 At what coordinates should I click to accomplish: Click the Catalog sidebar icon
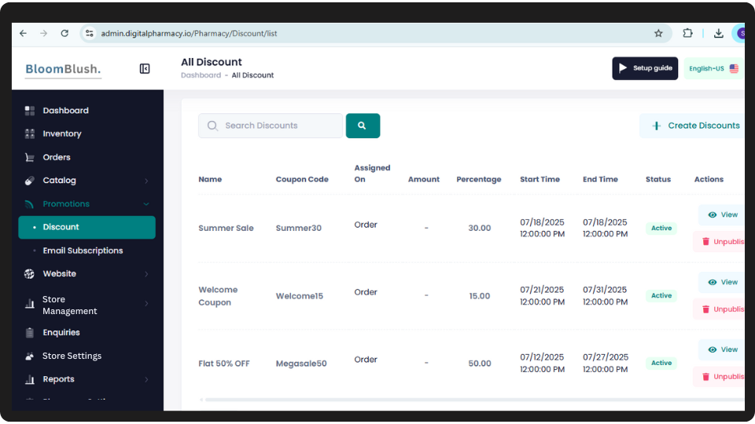coord(29,181)
